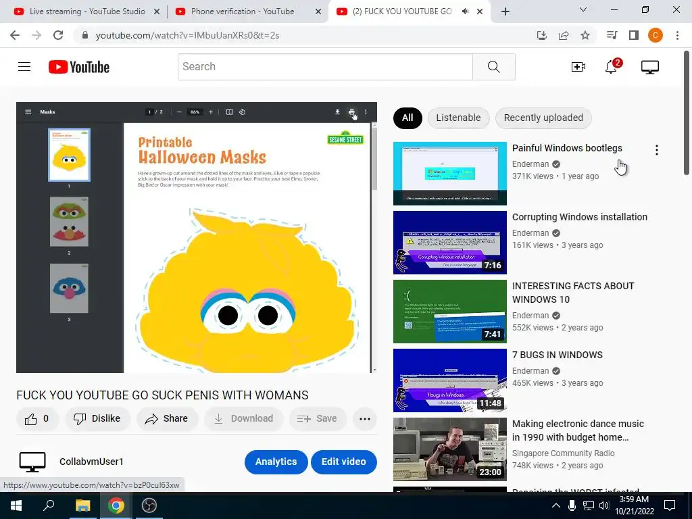Click the Enderman channel under Painful Windows bootlegs
The height and width of the screenshot is (519, 692).
point(530,164)
